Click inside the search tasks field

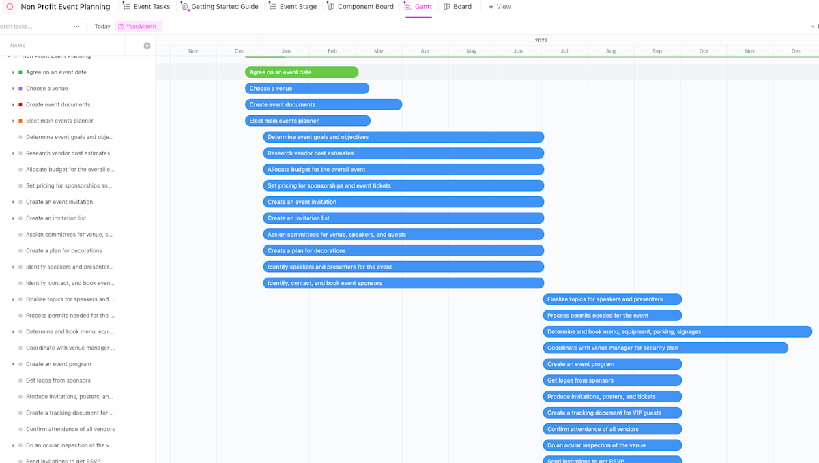31,26
